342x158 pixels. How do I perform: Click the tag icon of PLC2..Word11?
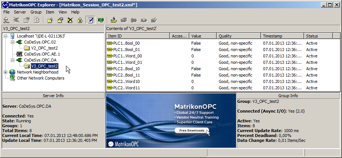coord(110,88)
